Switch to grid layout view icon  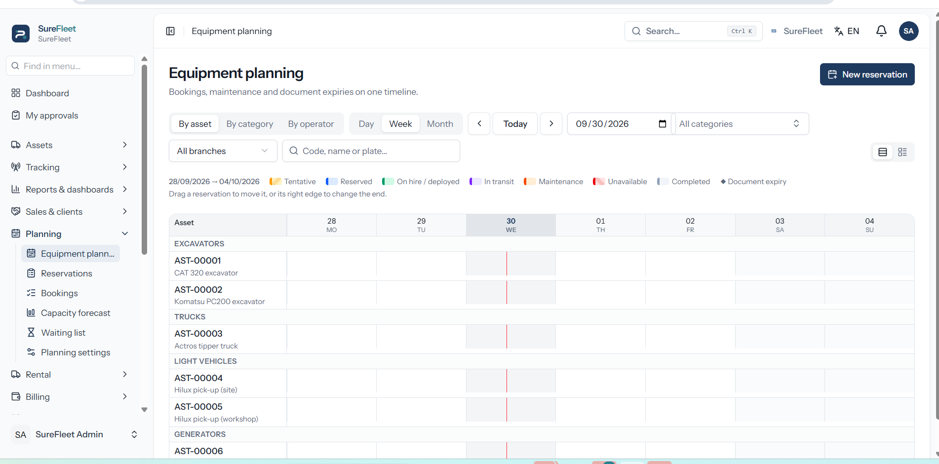(x=902, y=152)
